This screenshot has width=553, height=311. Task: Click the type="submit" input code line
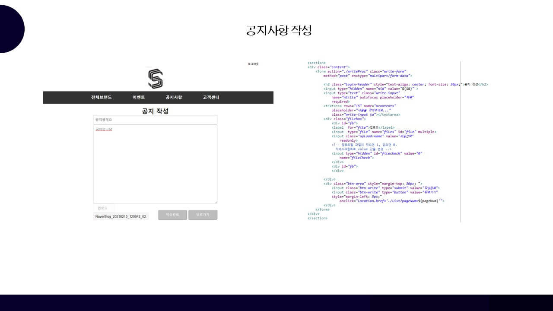point(385,188)
